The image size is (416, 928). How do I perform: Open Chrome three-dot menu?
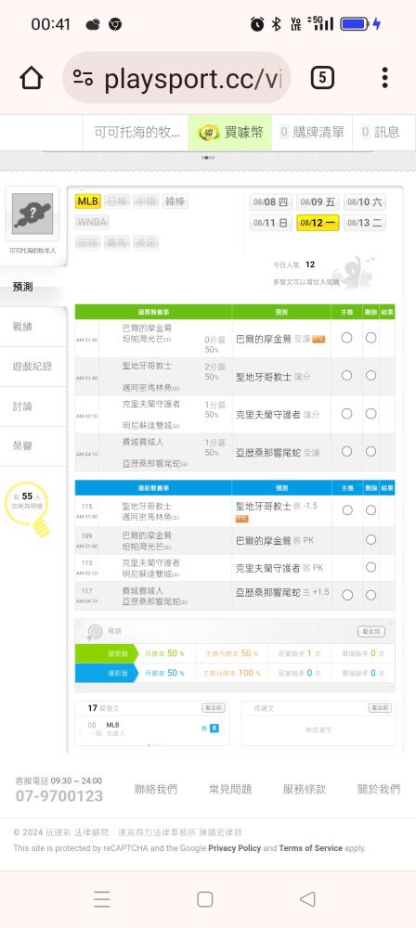pos(384,78)
